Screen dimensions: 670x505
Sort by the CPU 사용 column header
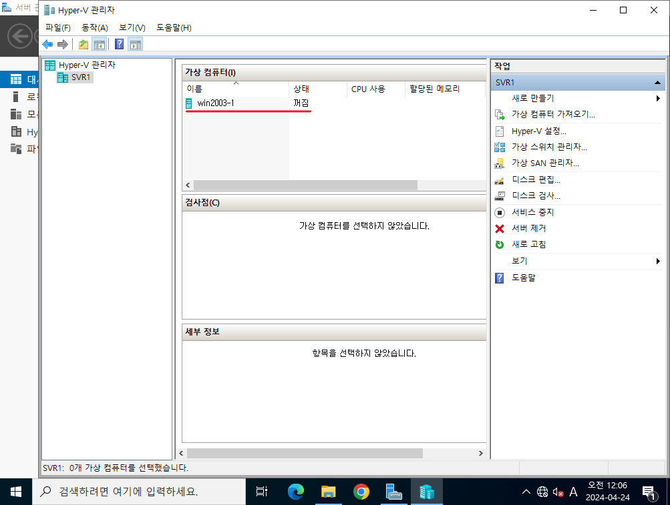(375, 89)
